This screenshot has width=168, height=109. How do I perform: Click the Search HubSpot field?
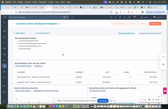pyautogui.click(x=37, y=17)
